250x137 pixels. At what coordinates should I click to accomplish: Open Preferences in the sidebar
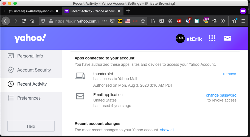(x=29, y=98)
